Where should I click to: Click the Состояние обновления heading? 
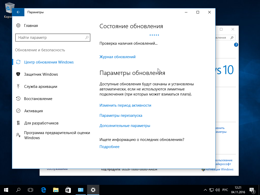click(x=131, y=26)
